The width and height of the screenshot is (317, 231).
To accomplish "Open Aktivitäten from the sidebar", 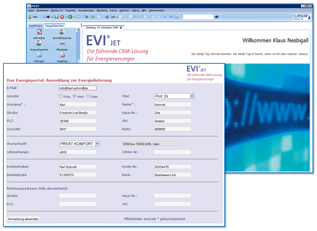I will pyautogui.click(x=39, y=34).
